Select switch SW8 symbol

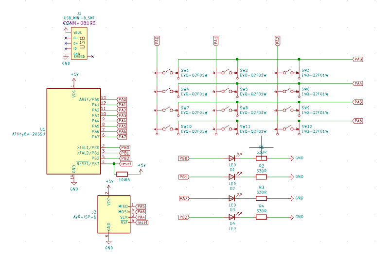point(226,110)
